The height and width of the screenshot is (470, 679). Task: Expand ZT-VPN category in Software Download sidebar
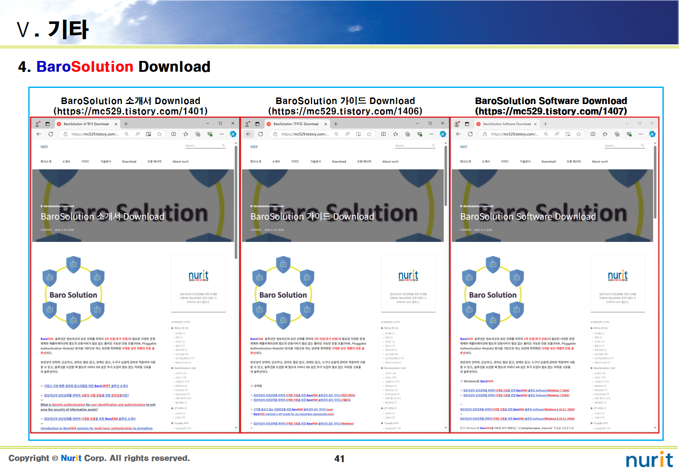[598, 408]
